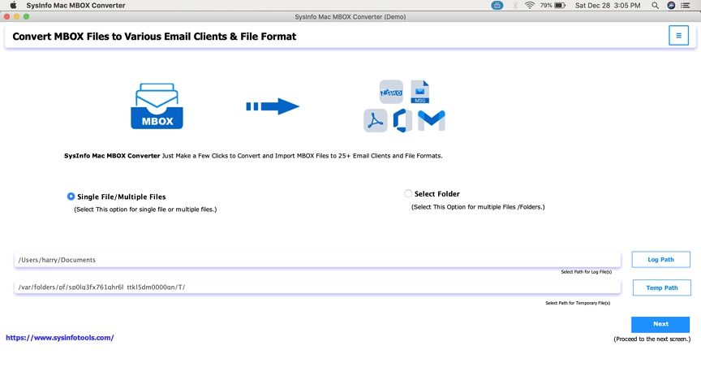This screenshot has height=376, width=701.
Task: Click the Log Path button
Action: click(x=660, y=260)
